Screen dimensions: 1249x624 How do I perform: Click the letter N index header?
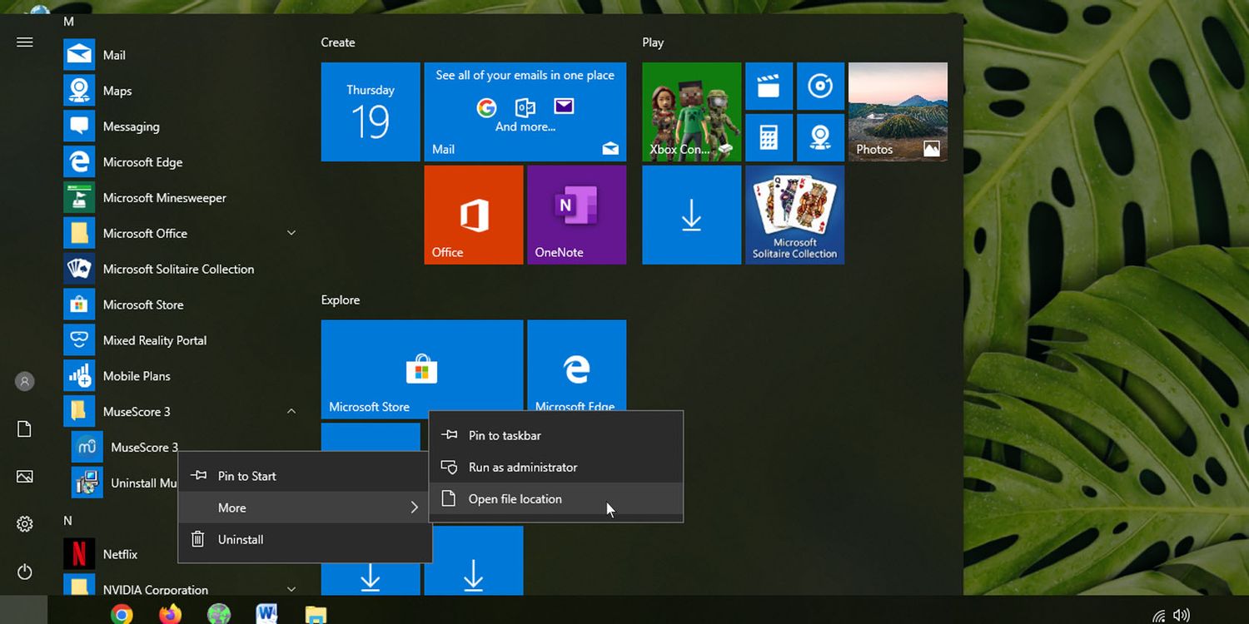click(x=68, y=521)
